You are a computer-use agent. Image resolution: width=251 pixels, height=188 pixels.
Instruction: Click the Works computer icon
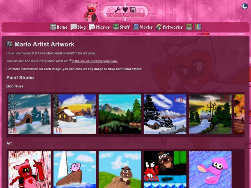(x=136, y=27)
